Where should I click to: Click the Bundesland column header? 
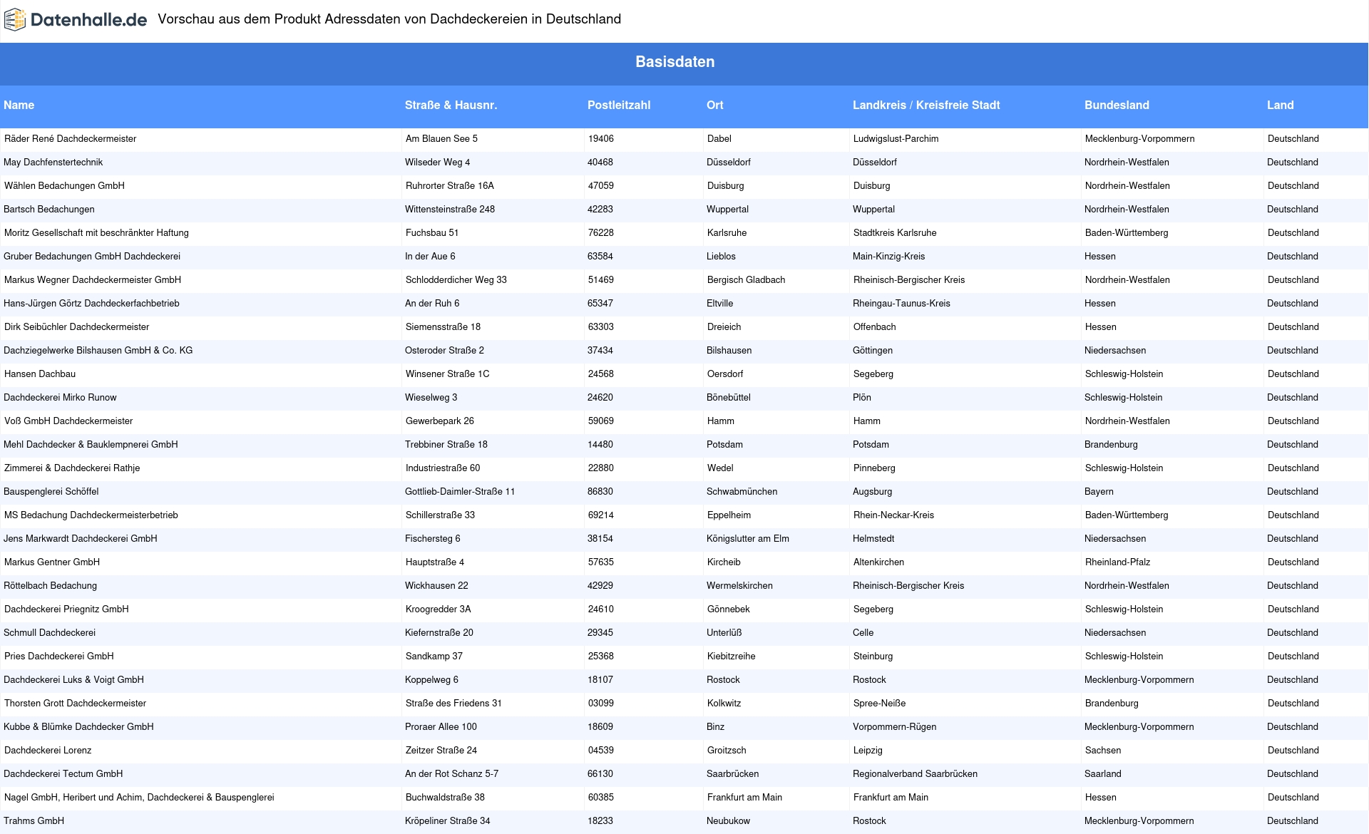pos(1117,105)
